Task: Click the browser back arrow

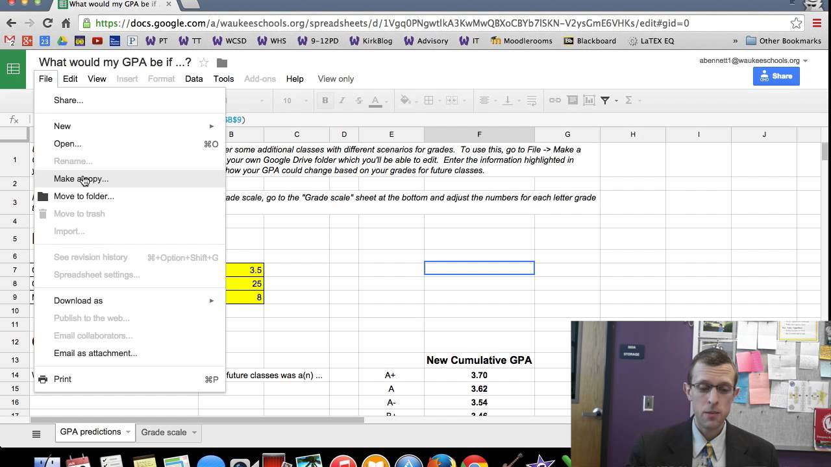Action: coord(11,23)
